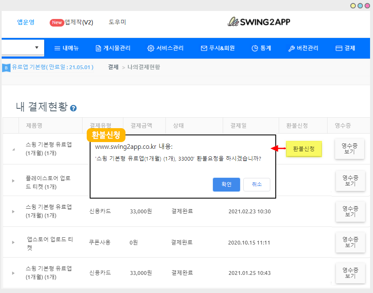This screenshot has width=373, height=293.
Task: Open 푸시&회원 envelope menu
Action: (x=217, y=48)
